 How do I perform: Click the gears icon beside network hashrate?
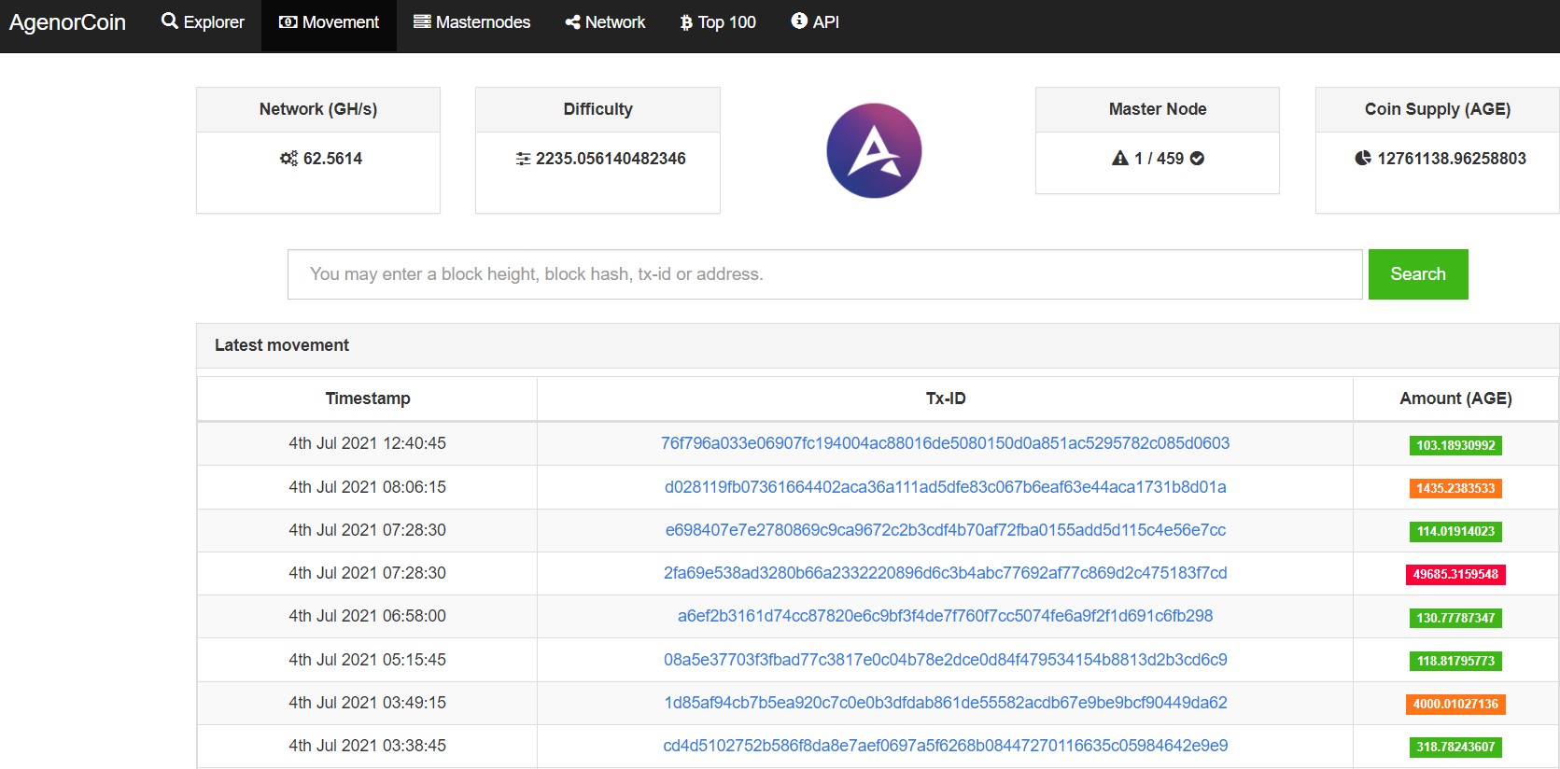[289, 159]
